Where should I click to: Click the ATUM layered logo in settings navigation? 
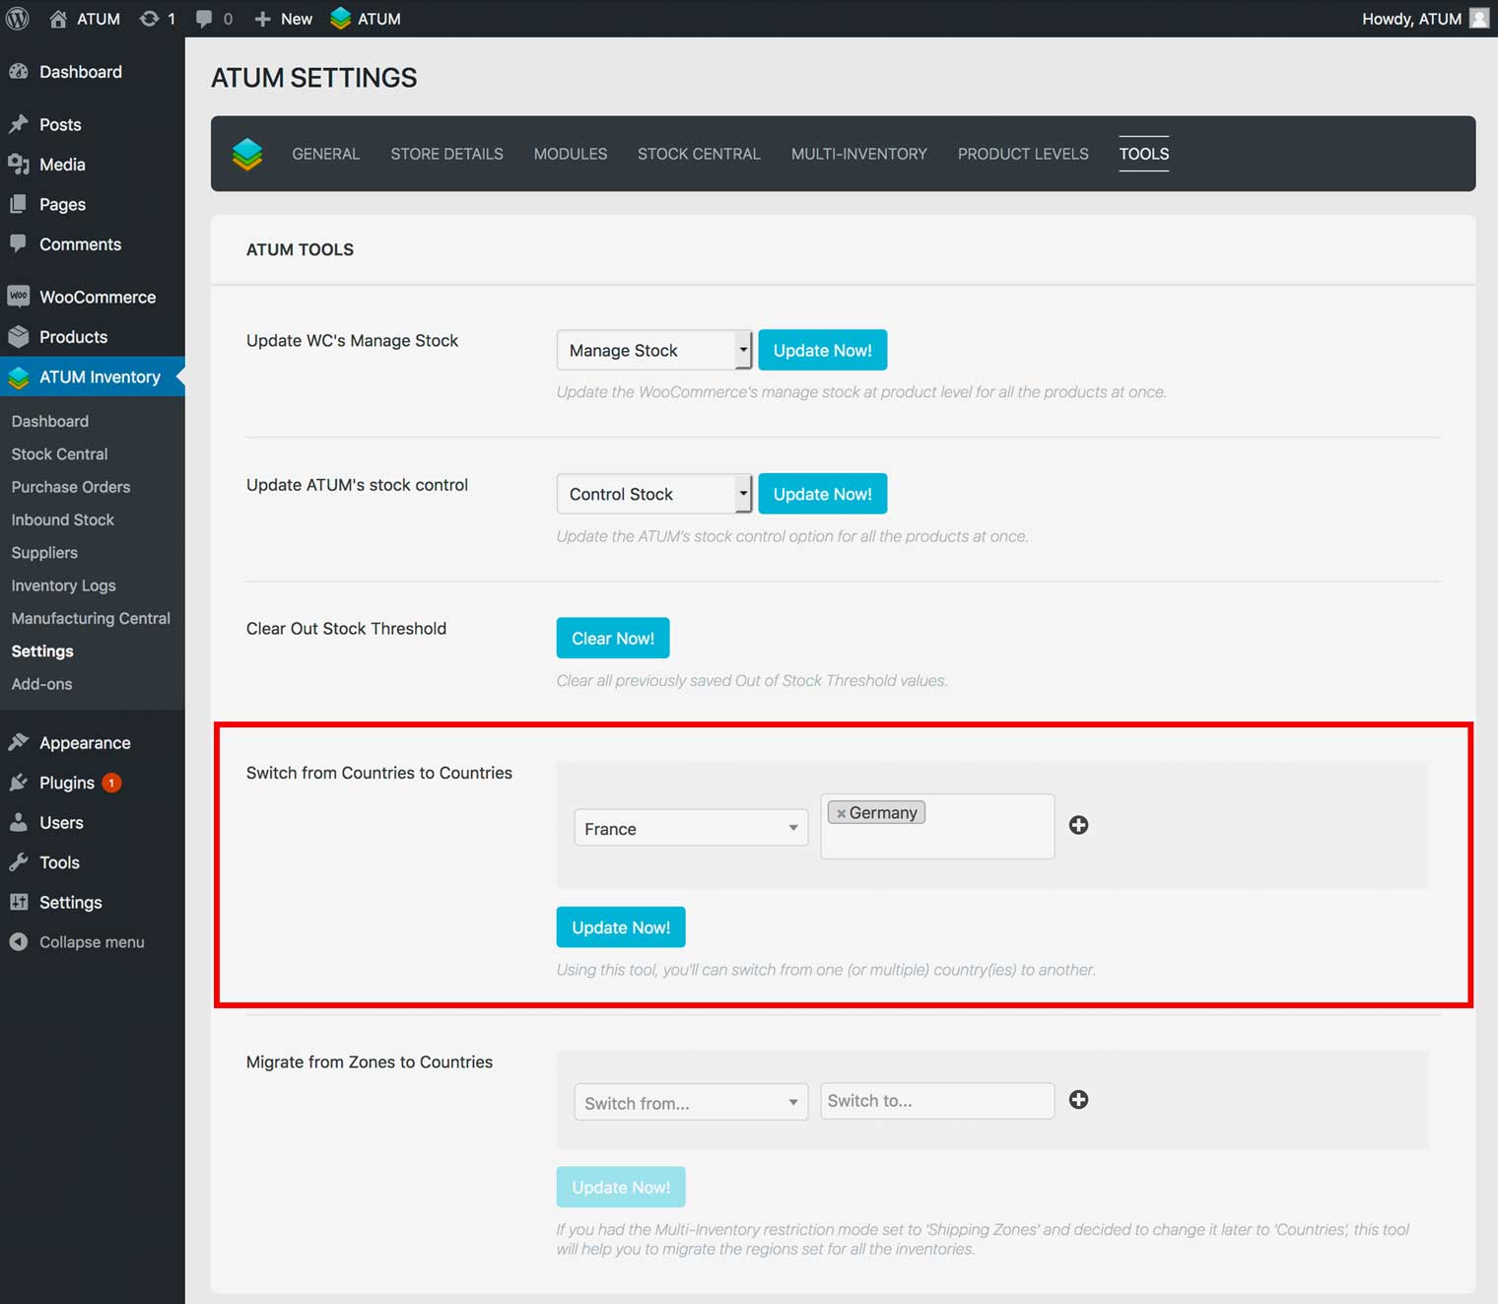click(247, 154)
